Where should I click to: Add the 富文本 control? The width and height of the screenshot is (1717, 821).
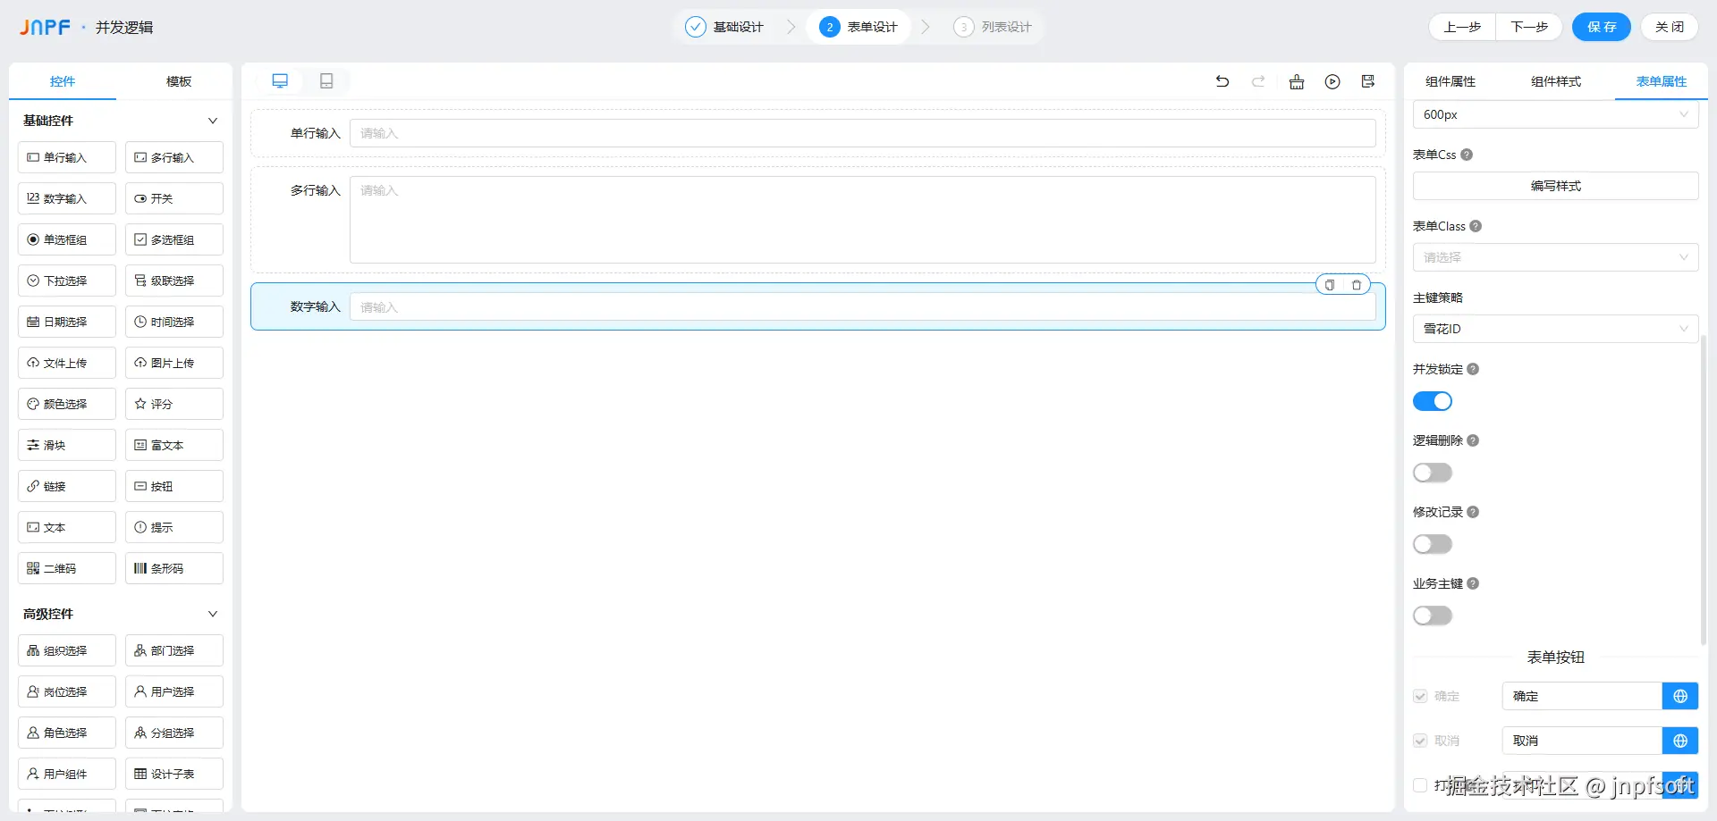point(174,445)
